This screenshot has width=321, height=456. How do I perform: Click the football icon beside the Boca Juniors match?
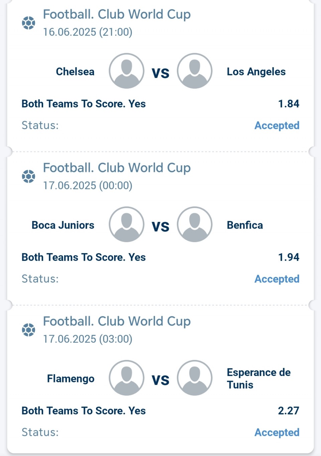(x=28, y=176)
